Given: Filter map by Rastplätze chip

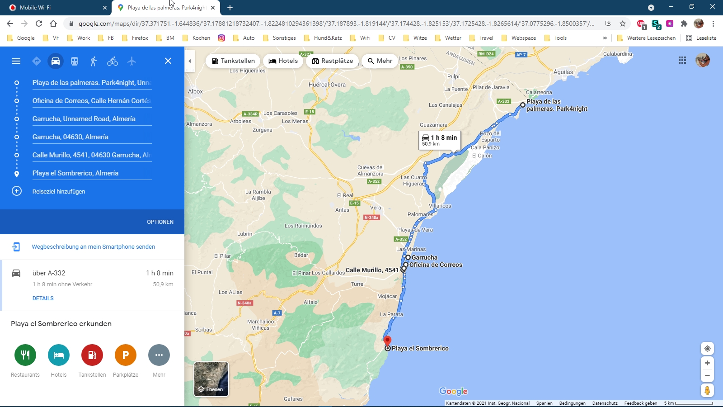Looking at the screenshot, I should point(333,61).
